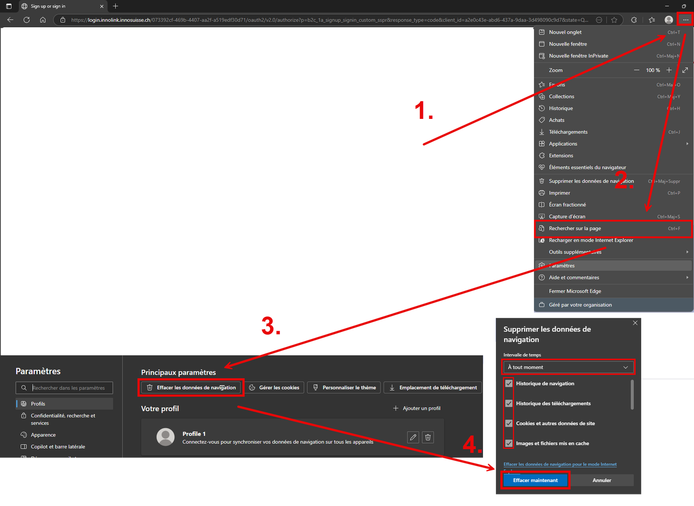The width and height of the screenshot is (694, 506).
Task: Click the zoom-in plus button in menu
Action: tap(669, 70)
